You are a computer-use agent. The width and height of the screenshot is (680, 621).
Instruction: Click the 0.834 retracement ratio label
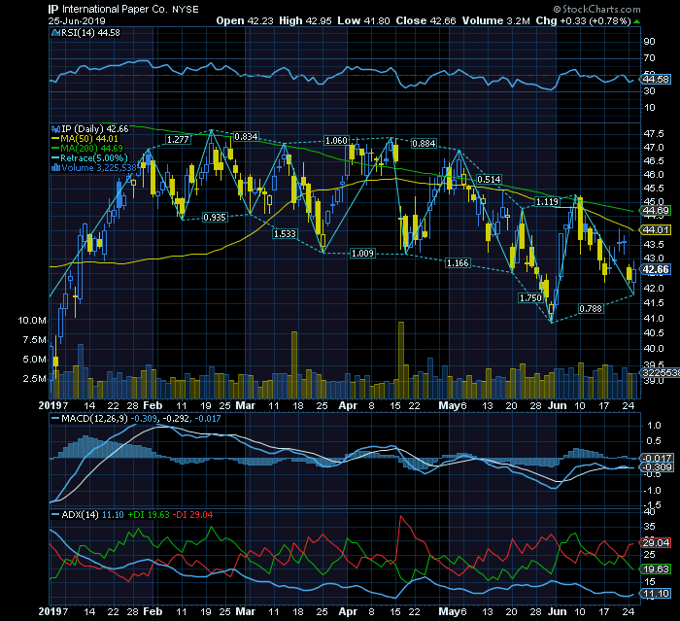[x=246, y=137]
